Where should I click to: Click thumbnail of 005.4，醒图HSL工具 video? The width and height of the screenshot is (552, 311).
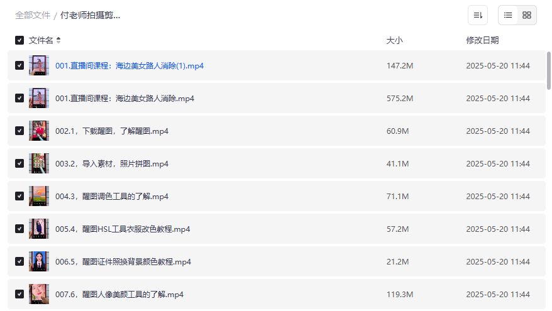pos(39,229)
